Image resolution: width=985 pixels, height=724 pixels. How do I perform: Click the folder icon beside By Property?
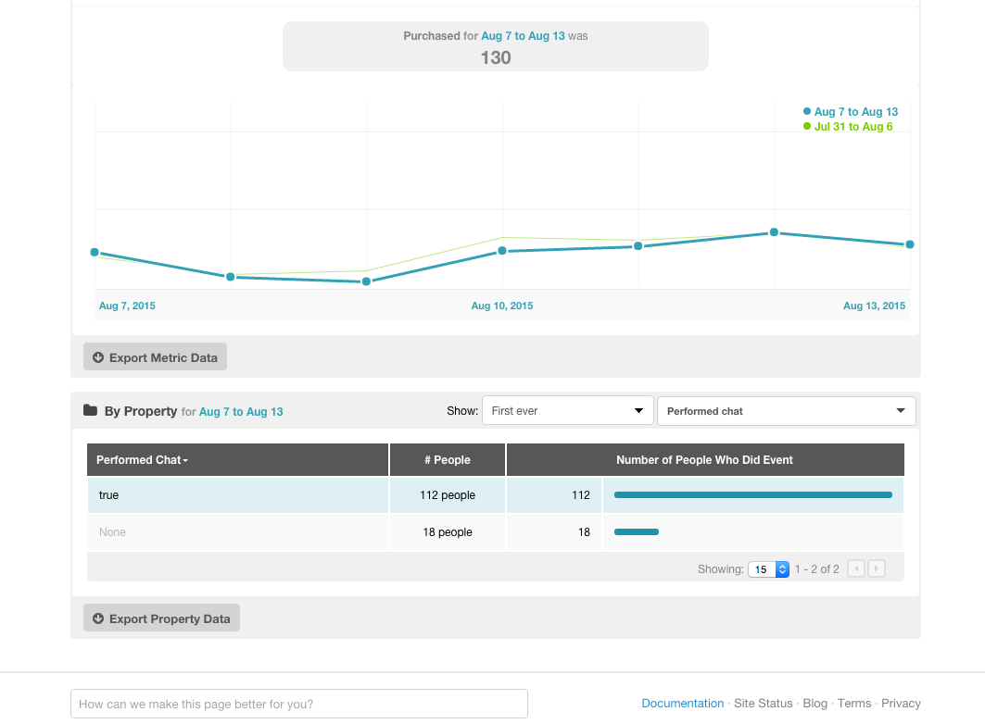click(x=91, y=410)
